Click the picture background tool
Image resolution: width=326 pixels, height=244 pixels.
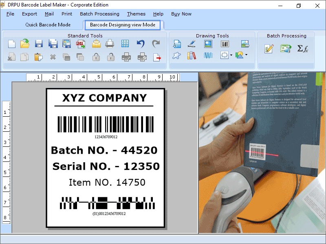tap(240, 55)
